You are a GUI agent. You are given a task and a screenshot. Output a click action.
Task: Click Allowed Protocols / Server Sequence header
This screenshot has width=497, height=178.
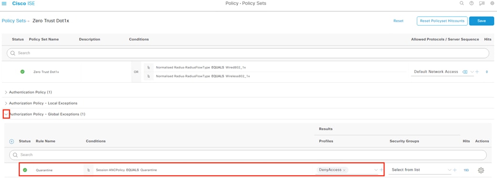click(445, 39)
